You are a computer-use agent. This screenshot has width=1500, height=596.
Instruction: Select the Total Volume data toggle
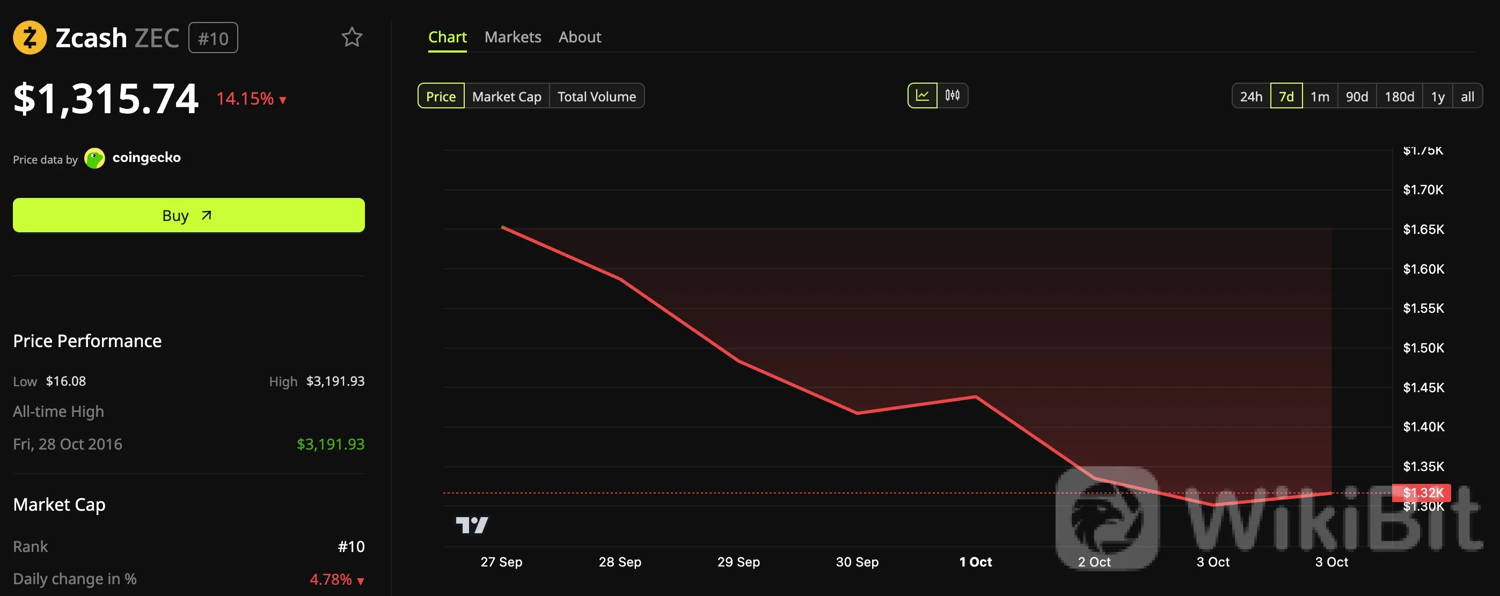596,96
